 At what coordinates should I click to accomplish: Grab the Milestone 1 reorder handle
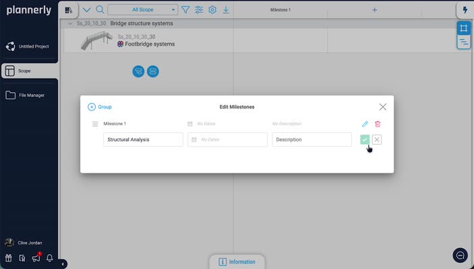(x=95, y=124)
